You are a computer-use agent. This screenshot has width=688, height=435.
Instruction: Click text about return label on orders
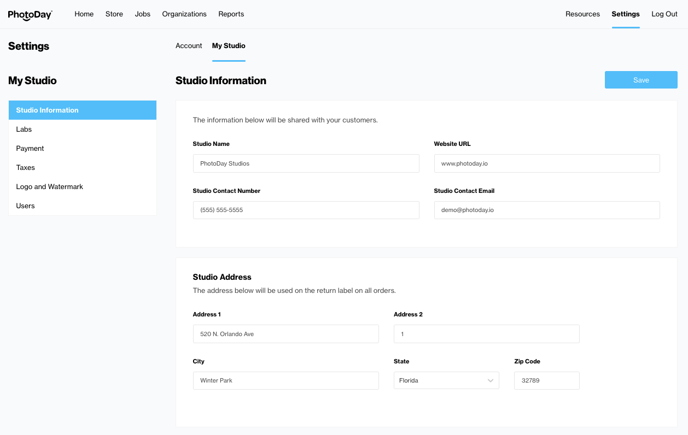(x=294, y=291)
